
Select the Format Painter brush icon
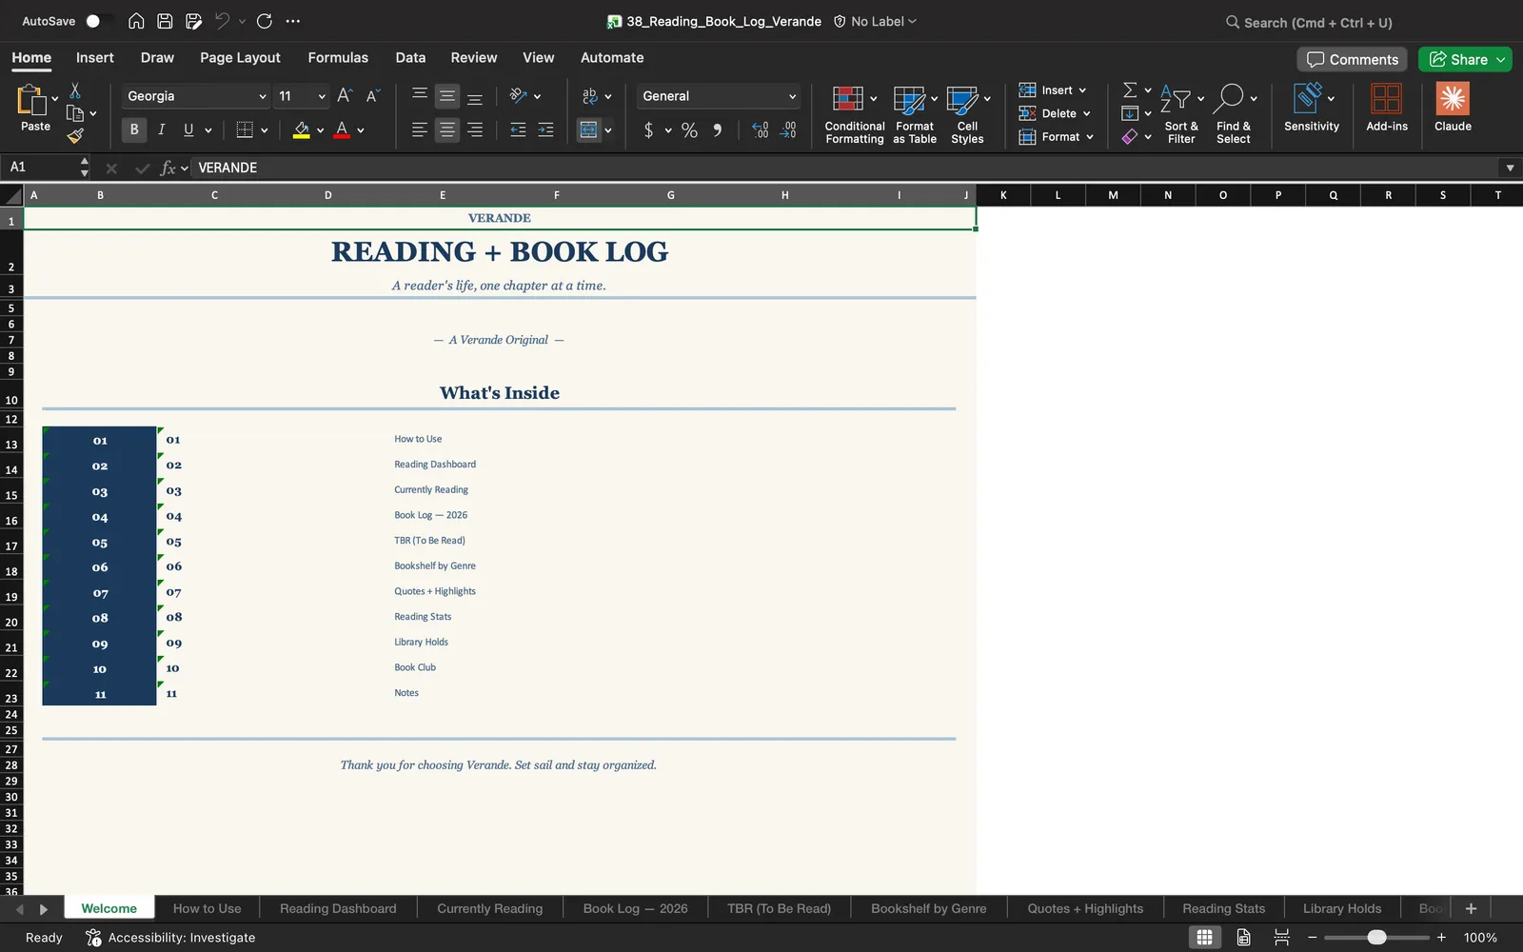click(x=75, y=136)
